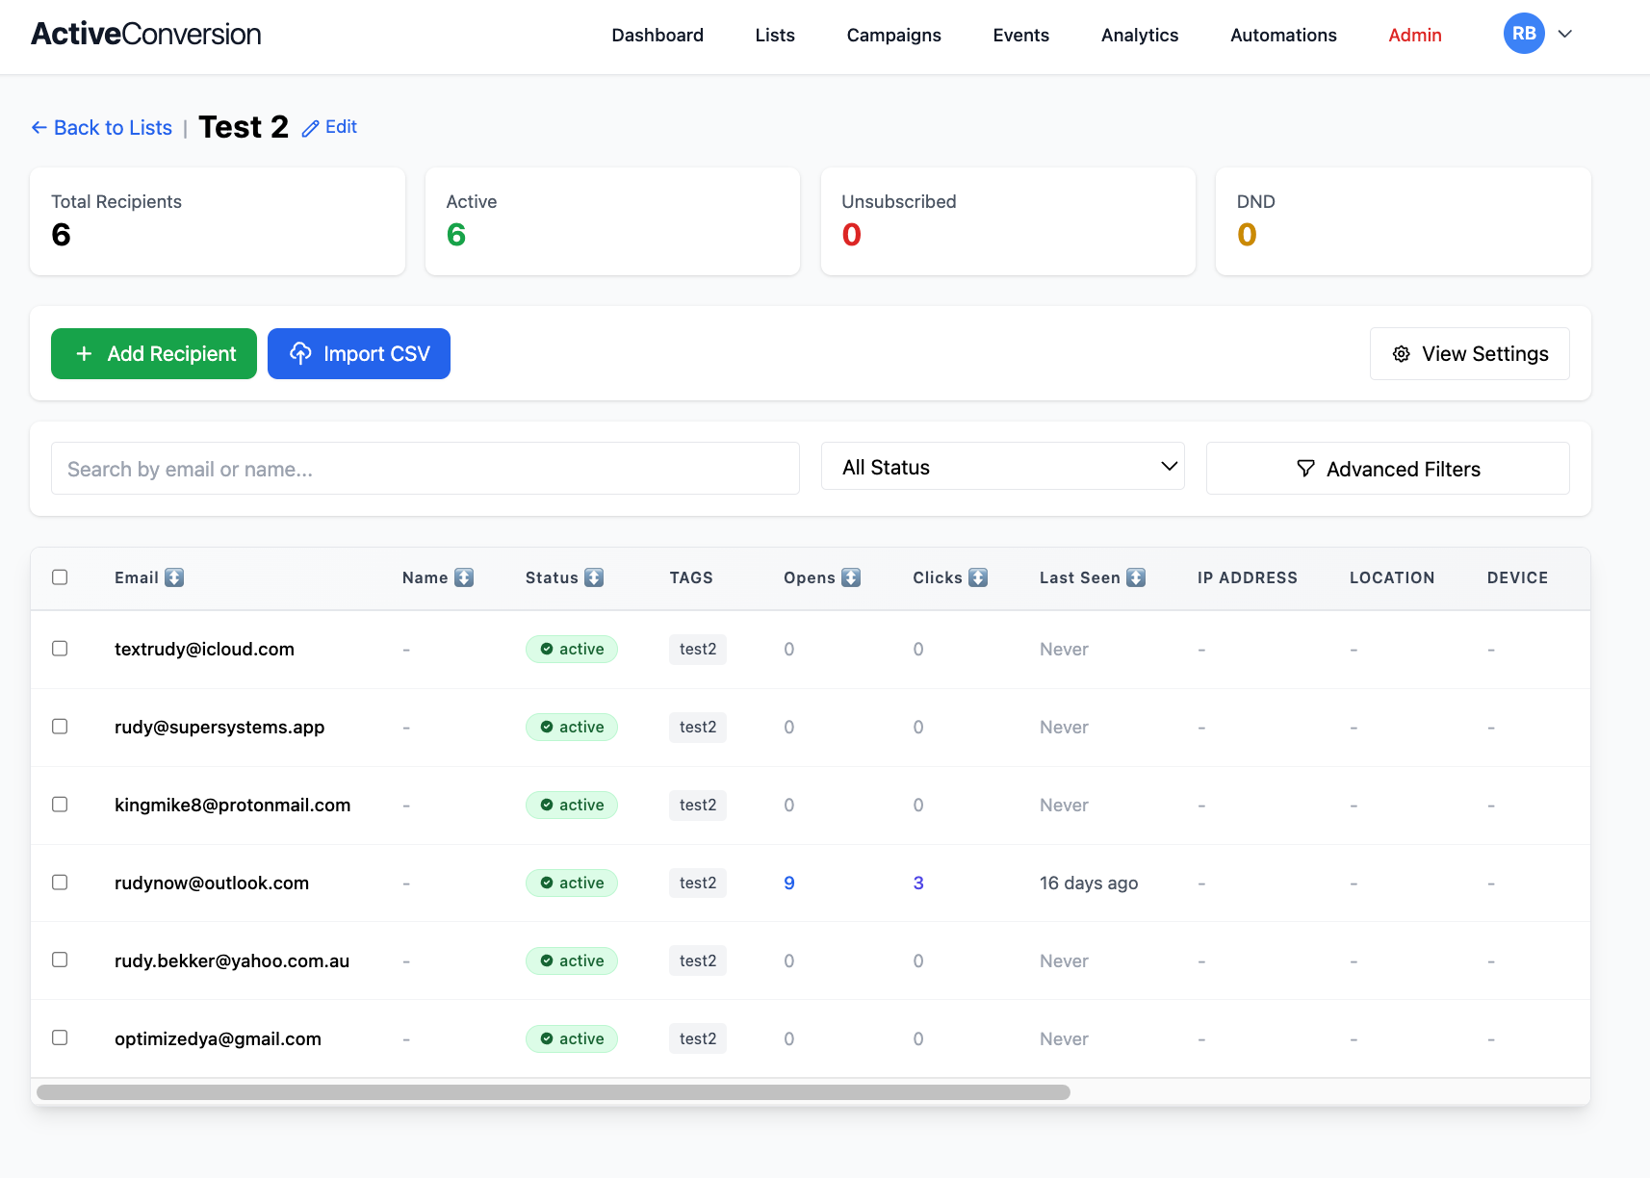This screenshot has width=1650, height=1178.
Task: Focus the search by email field
Action: (x=425, y=469)
